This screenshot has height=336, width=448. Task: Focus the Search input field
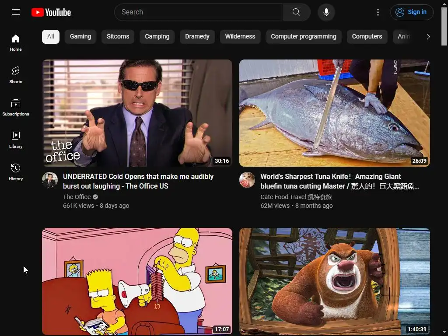tap(199, 12)
